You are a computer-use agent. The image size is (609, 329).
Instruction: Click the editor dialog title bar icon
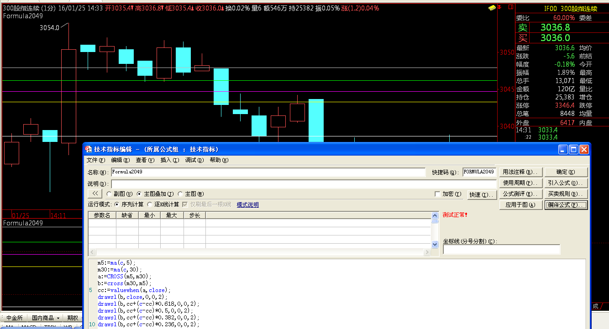coord(89,149)
